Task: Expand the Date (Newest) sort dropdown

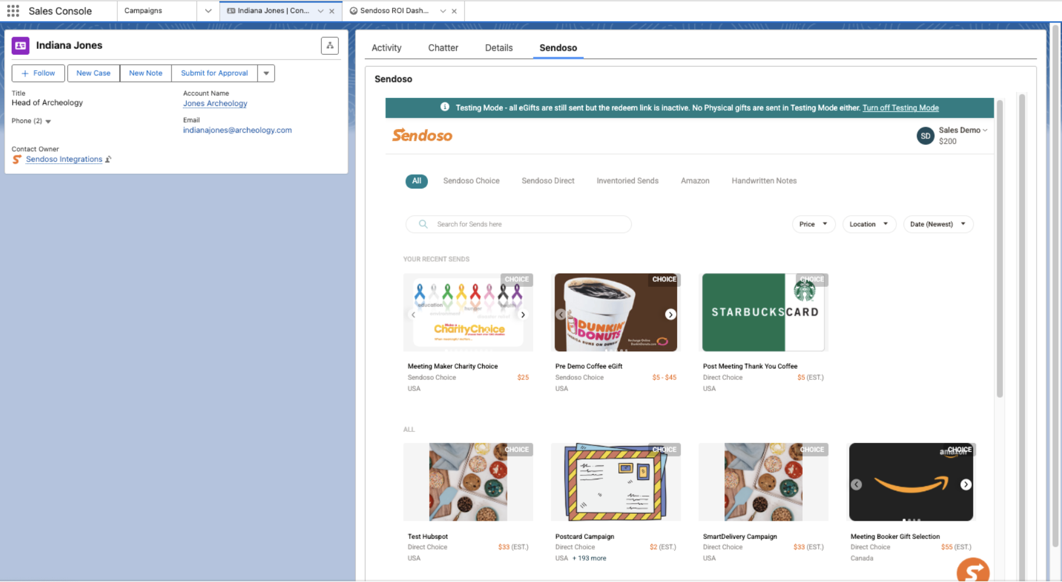Action: tap(938, 224)
